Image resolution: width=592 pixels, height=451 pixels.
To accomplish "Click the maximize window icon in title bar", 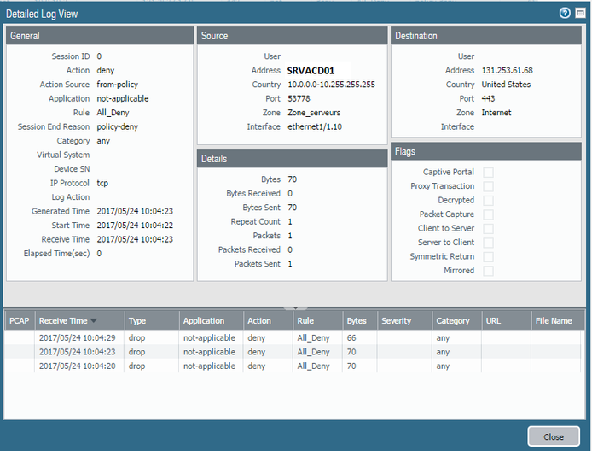I will [579, 13].
